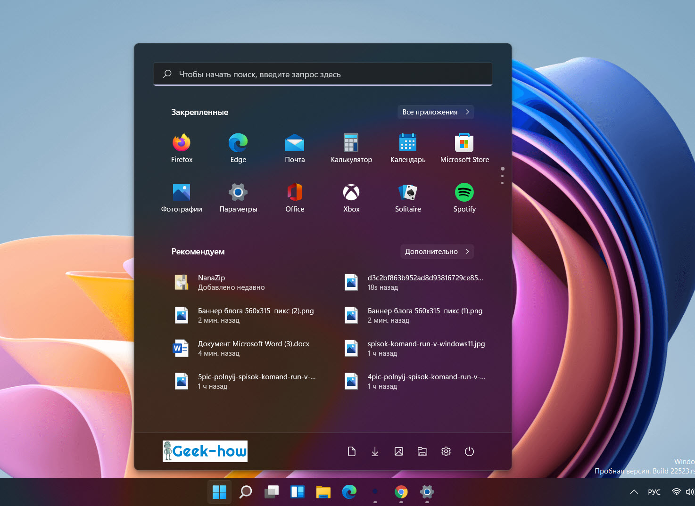Viewport: 695px width, 506px height.
Task: Switch to Edge on the taskbar
Action: (349, 492)
